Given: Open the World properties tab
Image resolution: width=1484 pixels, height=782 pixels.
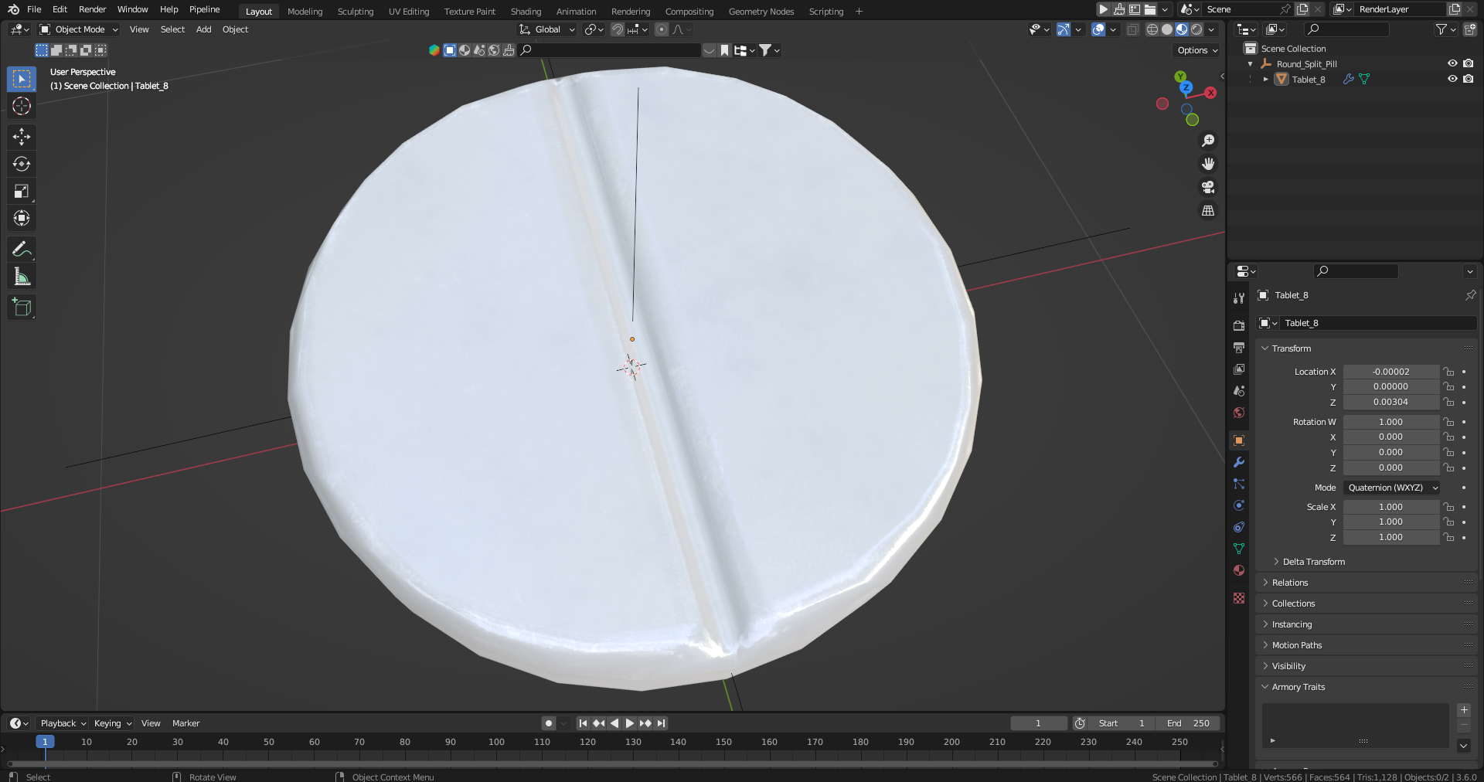Looking at the screenshot, I should coord(1239,413).
